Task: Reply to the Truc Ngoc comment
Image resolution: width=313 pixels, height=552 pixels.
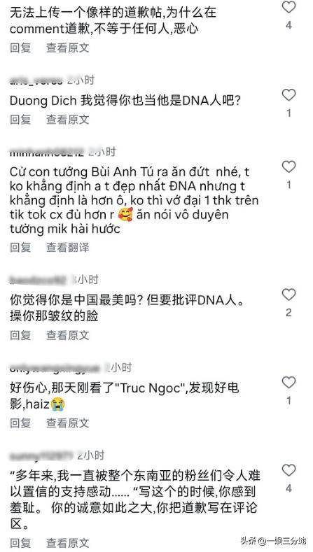Action: (20, 423)
